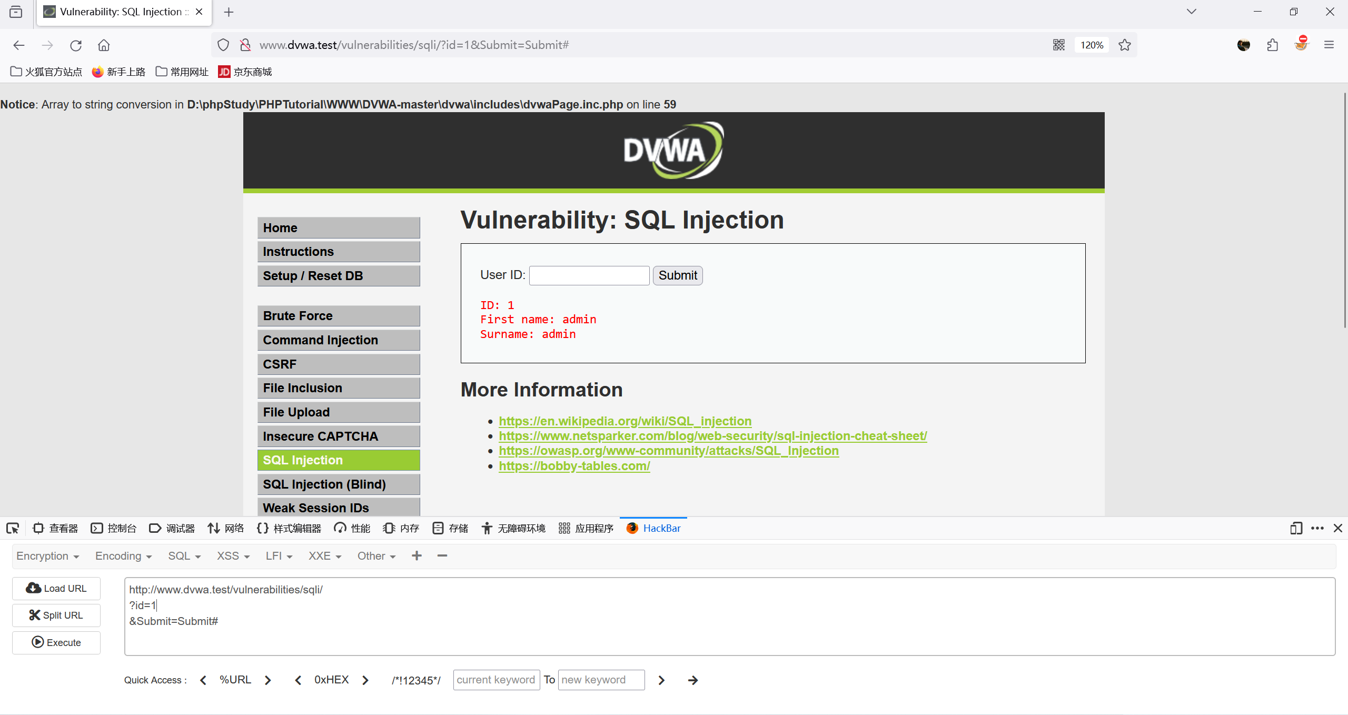Open the Command Injection menu item
1348x715 pixels.
coord(339,340)
